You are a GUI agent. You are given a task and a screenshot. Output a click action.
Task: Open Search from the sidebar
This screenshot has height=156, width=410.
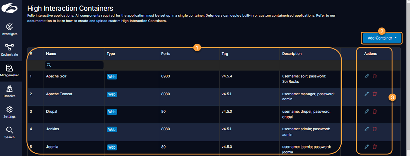(x=10, y=132)
